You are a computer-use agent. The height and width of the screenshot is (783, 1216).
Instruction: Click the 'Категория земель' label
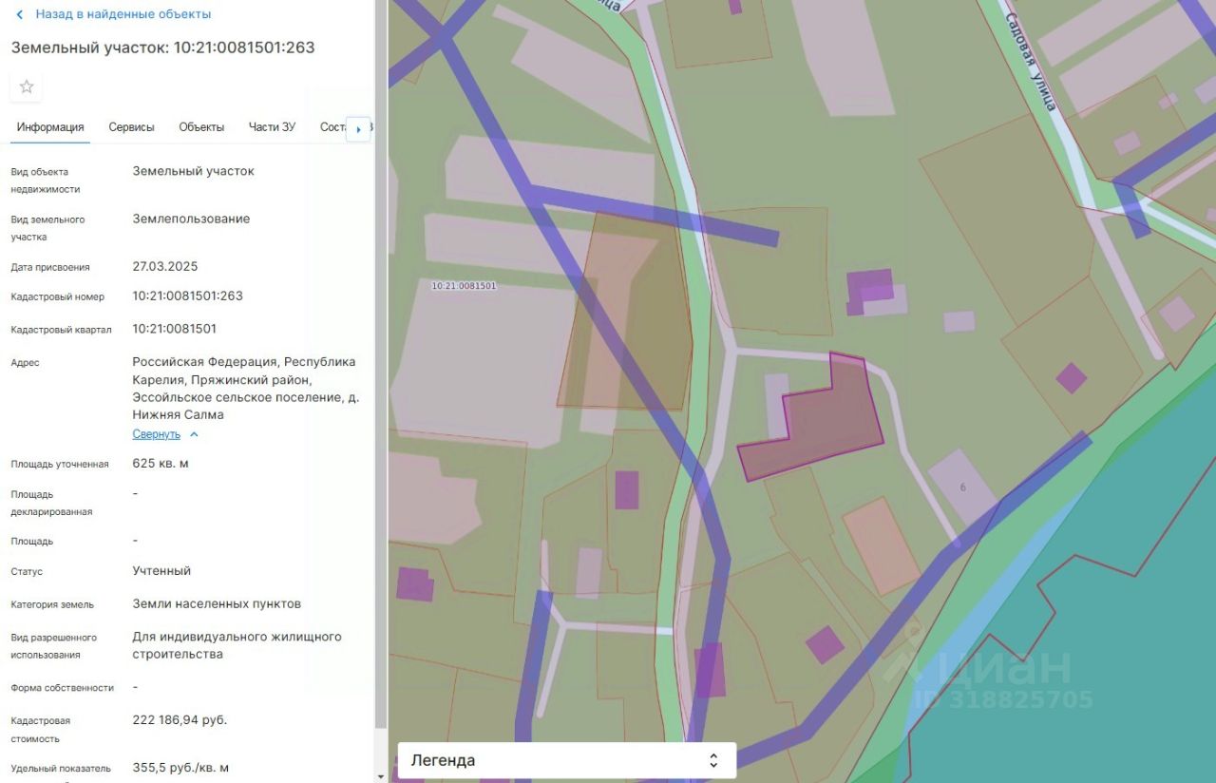pos(52,604)
